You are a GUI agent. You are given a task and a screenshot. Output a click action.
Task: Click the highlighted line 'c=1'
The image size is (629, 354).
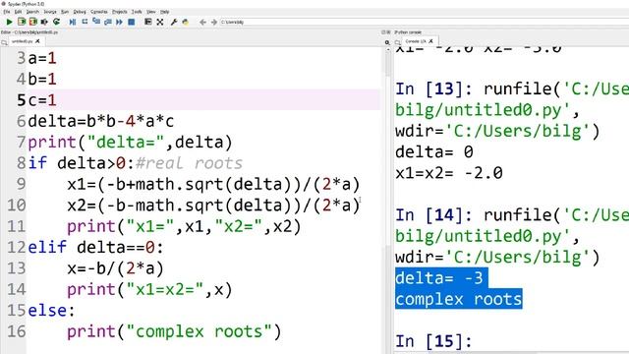(x=203, y=100)
